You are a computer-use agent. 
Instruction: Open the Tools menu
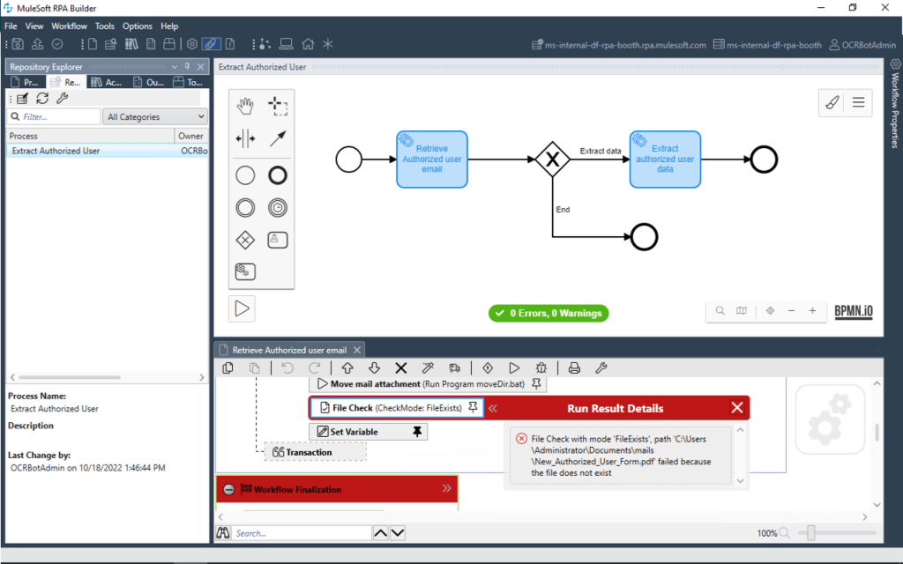pos(105,26)
